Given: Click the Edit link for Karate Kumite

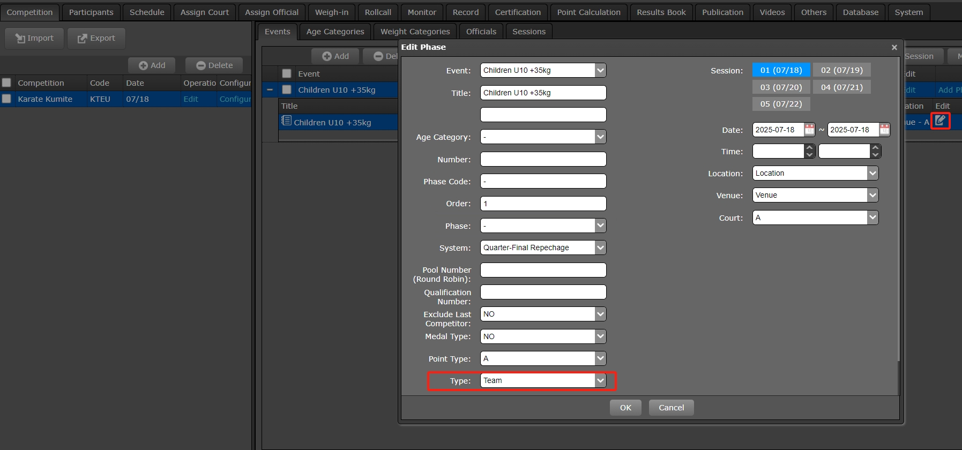Looking at the screenshot, I should click(191, 99).
